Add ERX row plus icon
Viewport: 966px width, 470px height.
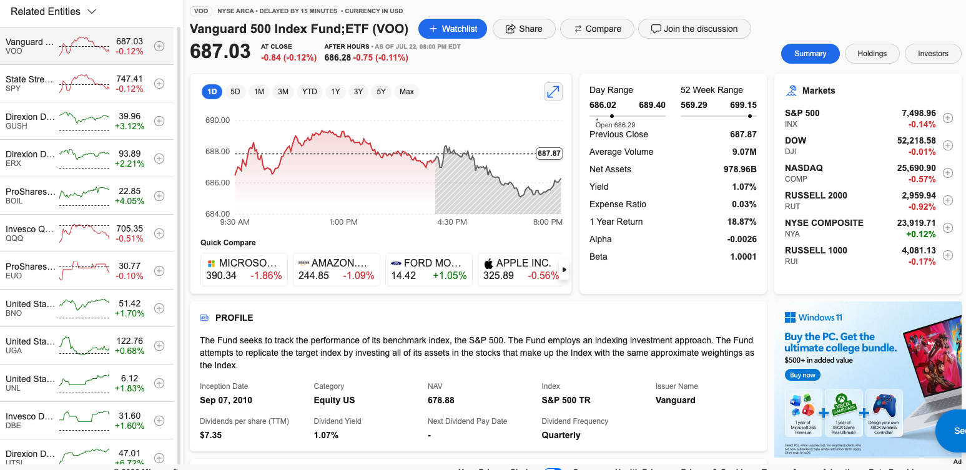pyautogui.click(x=159, y=159)
